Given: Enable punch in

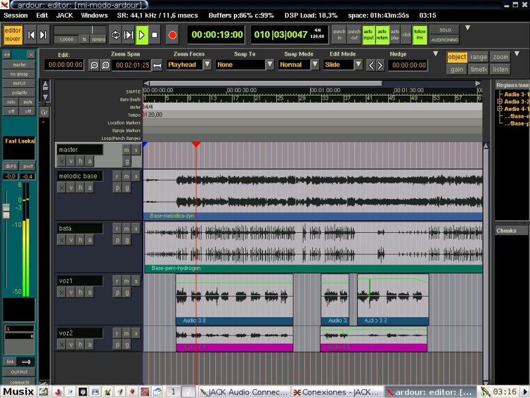Looking at the screenshot, I should (x=339, y=35).
